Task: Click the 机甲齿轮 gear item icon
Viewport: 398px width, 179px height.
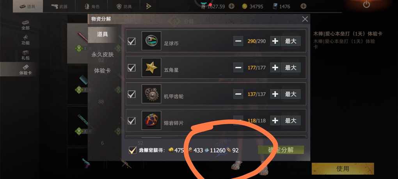Action: click(x=151, y=94)
